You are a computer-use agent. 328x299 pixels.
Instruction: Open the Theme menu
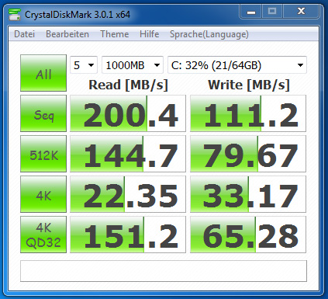(115, 34)
